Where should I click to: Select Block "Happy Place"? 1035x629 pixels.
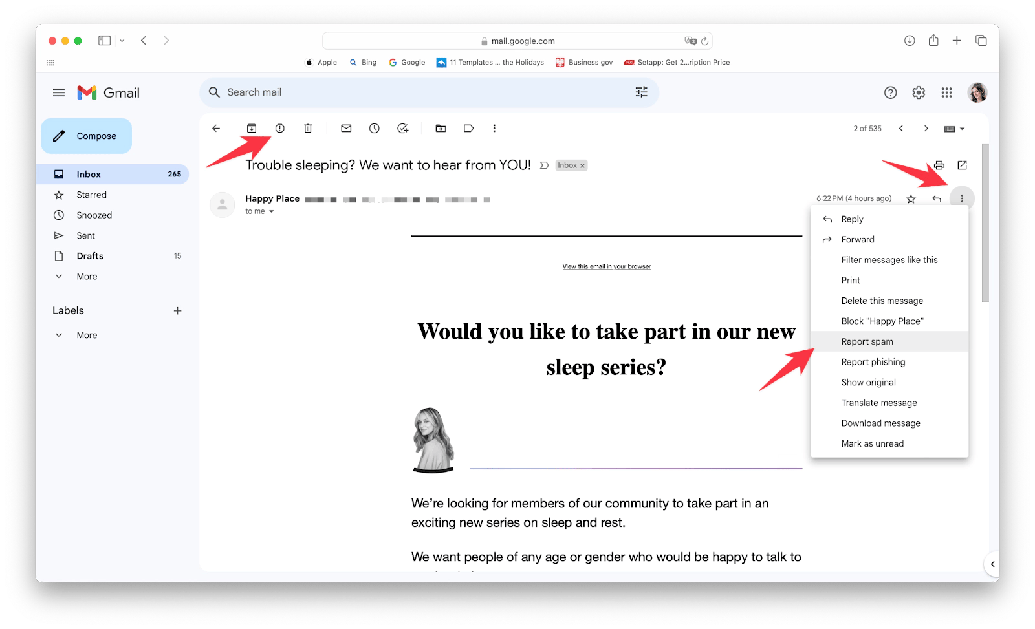(889, 321)
